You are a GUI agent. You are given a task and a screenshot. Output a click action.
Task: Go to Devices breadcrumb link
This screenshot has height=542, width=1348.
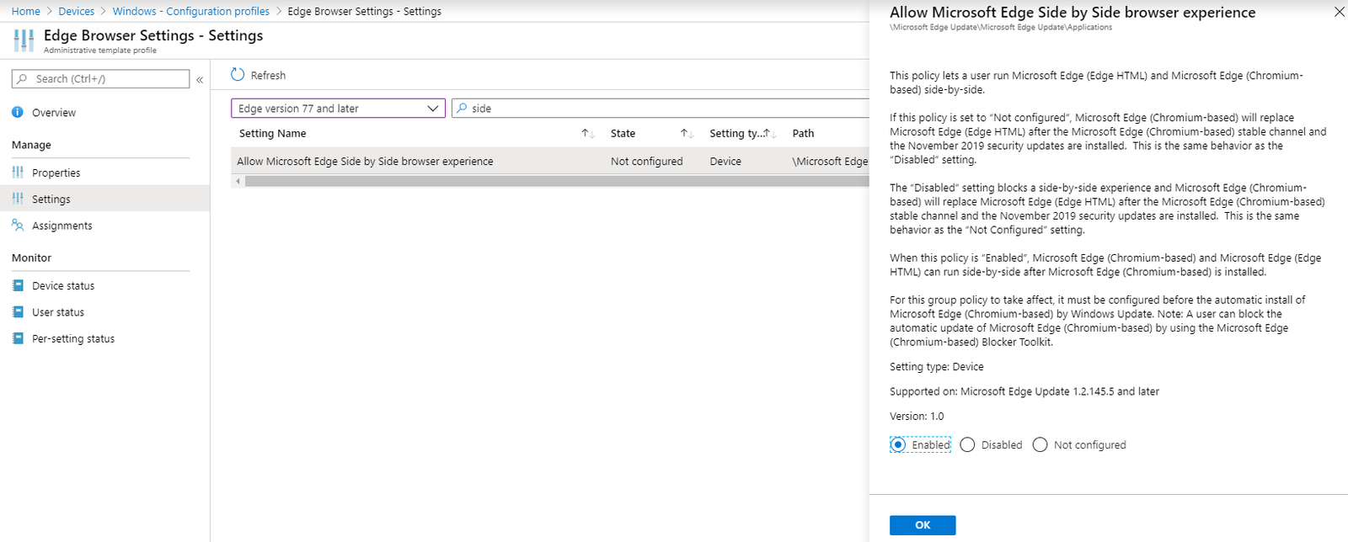(77, 11)
